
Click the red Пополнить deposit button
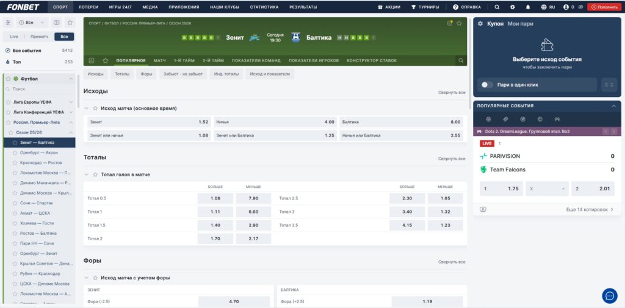tap(604, 7)
